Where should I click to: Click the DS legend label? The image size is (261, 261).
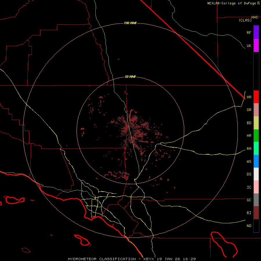[x=249, y=174]
